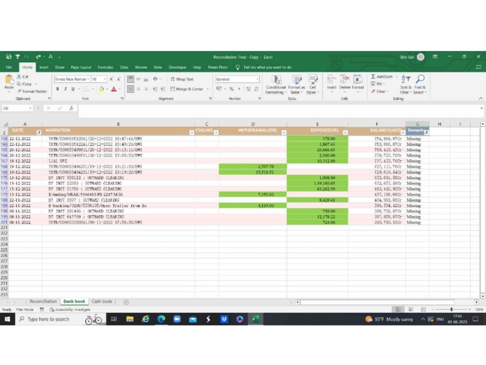Apply yellow fill color bucket
Image resolution: width=486 pixels, height=365 pixels.
pyautogui.click(x=102, y=89)
